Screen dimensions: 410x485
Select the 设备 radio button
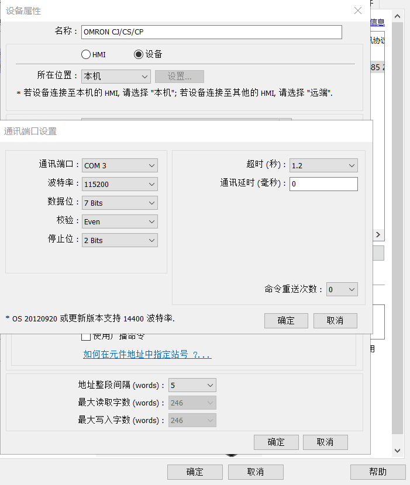139,54
